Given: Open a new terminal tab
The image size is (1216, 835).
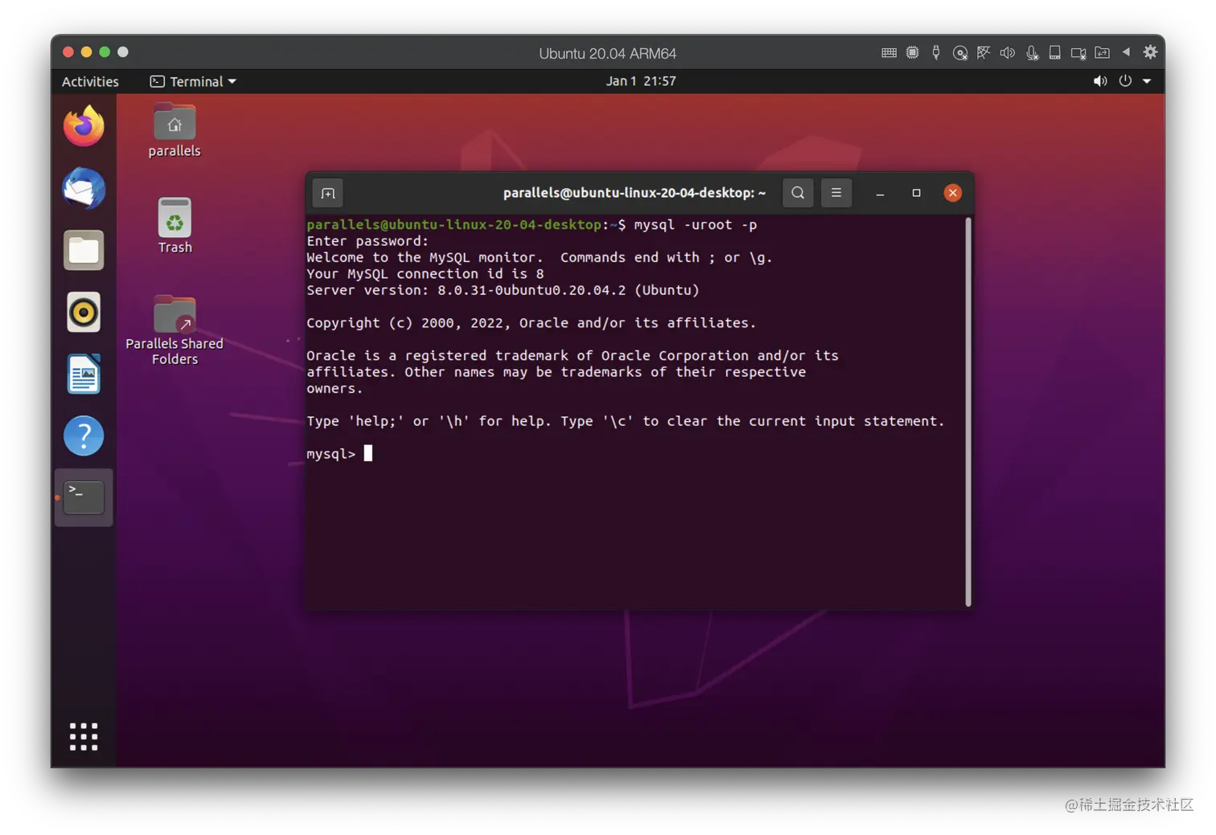Looking at the screenshot, I should point(328,193).
